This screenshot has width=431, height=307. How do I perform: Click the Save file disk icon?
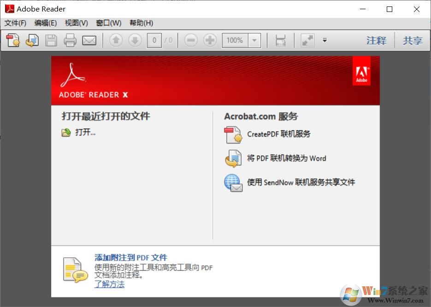point(51,41)
